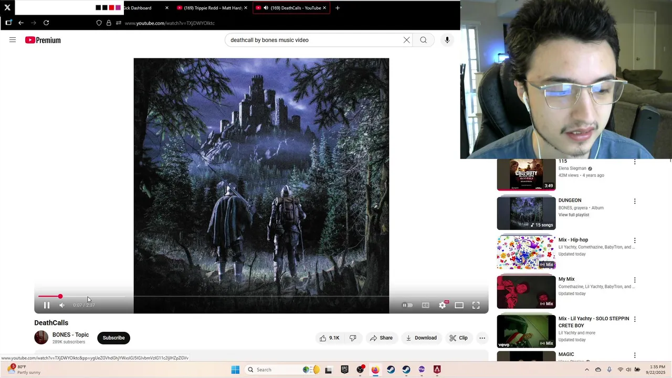Open options for Mix - Hip-hop
Viewport: 672px width, 378px height.
click(635, 240)
